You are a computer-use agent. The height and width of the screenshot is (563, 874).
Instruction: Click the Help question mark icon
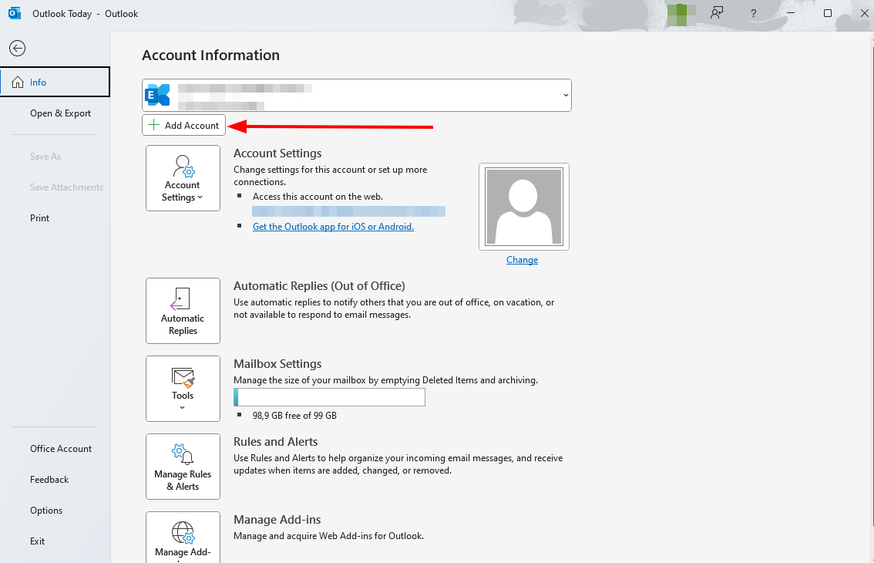754,13
